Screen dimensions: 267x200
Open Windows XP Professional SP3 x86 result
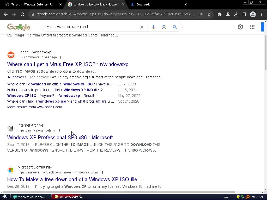pos(60,137)
